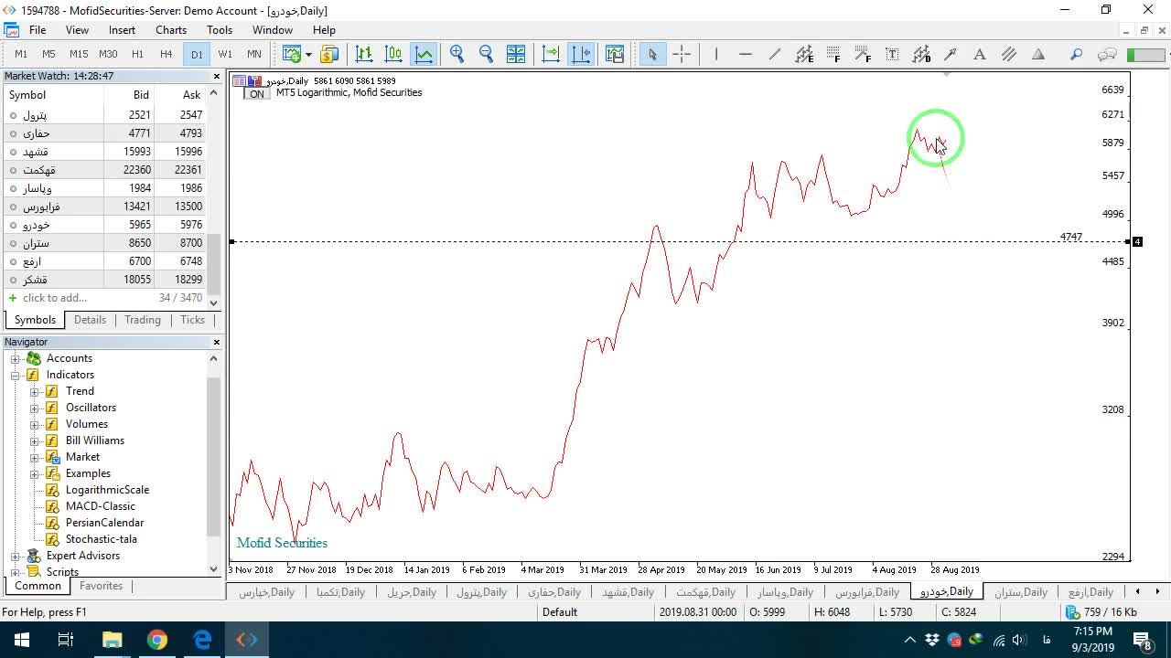Collapse the Indicators tree node
The height and width of the screenshot is (658, 1171).
[x=16, y=375]
